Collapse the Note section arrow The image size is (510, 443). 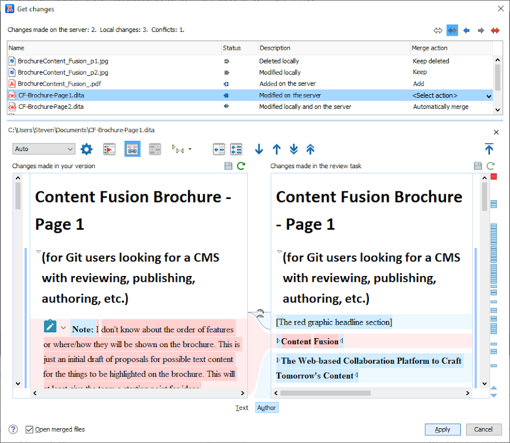pyautogui.click(x=63, y=328)
